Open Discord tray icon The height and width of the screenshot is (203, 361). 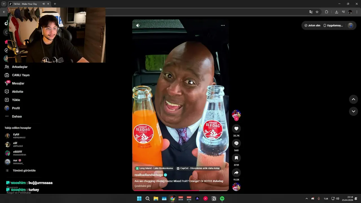pyautogui.click(x=313, y=199)
